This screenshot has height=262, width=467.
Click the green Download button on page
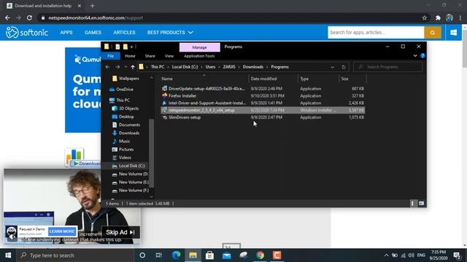point(87,163)
